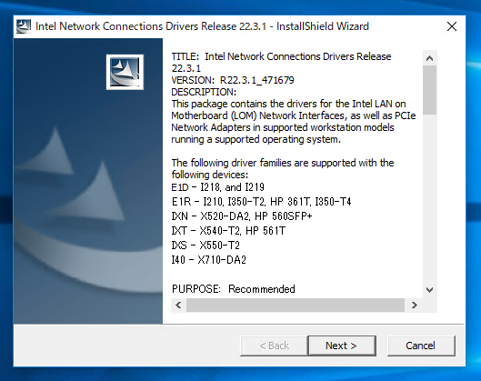Click the I40 – X710-DA2 line

pos(209,260)
